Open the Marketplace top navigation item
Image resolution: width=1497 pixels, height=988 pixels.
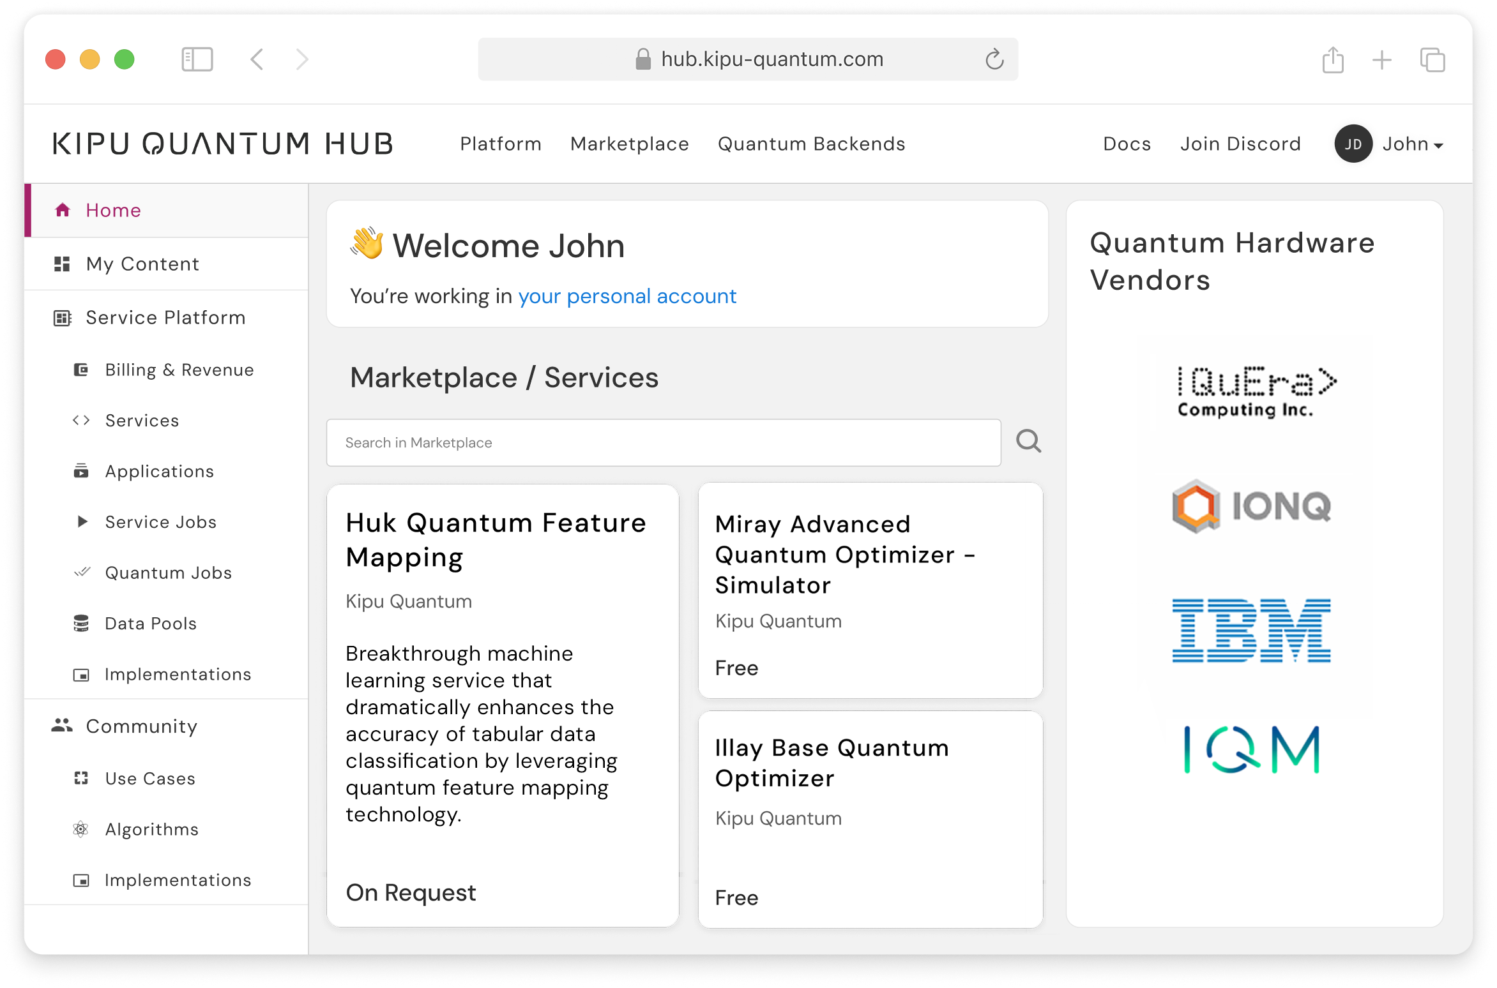[629, 144]
